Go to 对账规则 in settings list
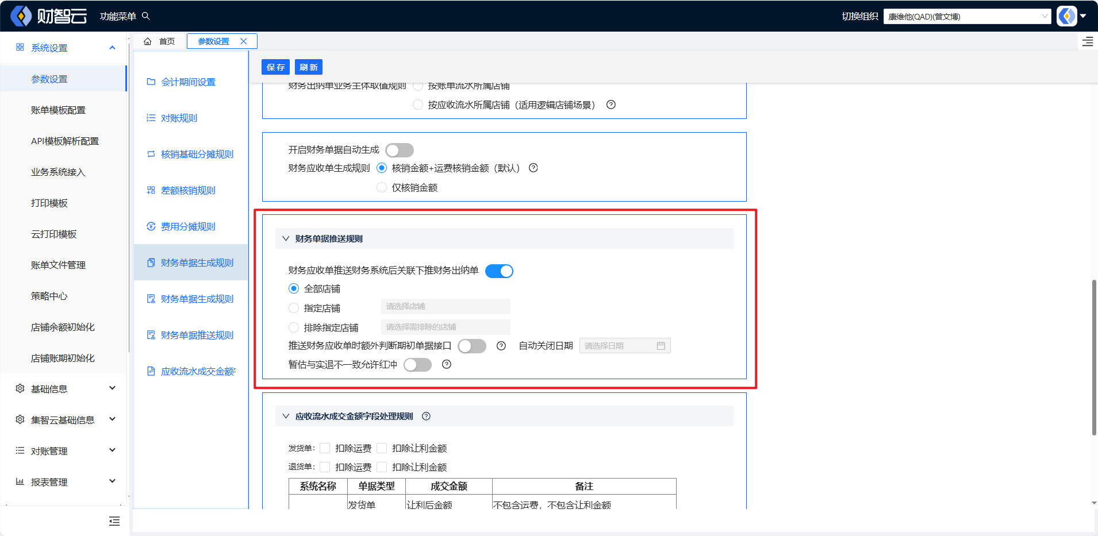 coord(179,118)
